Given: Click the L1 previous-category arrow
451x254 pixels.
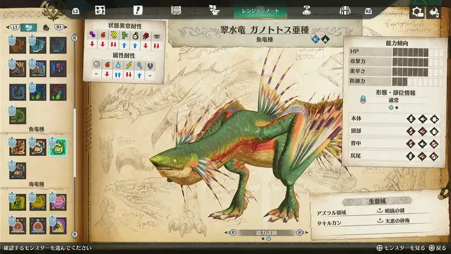Looking at the screenshot, I should 12,27.
